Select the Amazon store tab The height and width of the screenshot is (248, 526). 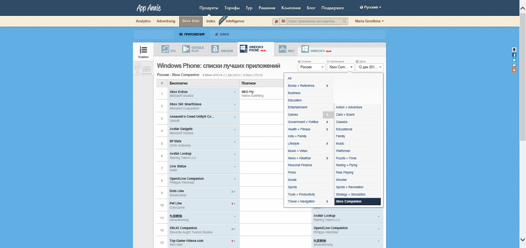click(222, 49)
